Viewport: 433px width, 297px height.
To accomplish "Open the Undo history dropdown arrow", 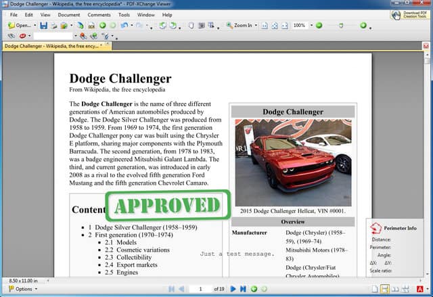I will [132, 26].
